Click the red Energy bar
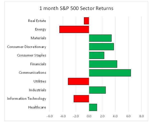 pyautogui.click(x=74, y=29)
